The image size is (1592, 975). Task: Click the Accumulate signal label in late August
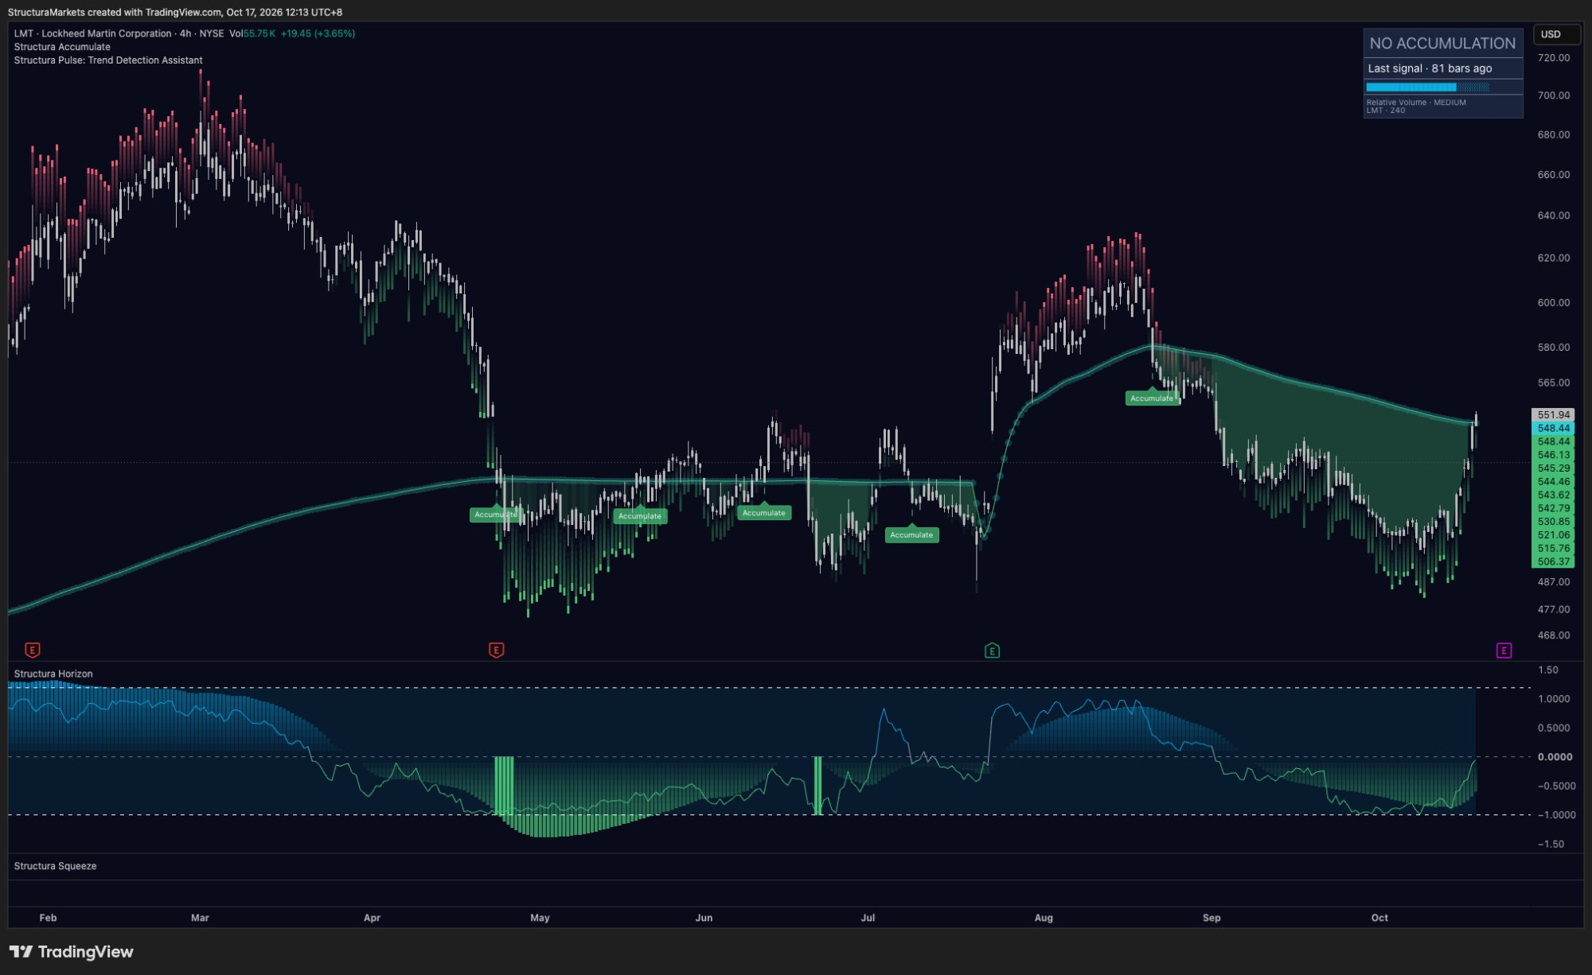click(1152, 398)
